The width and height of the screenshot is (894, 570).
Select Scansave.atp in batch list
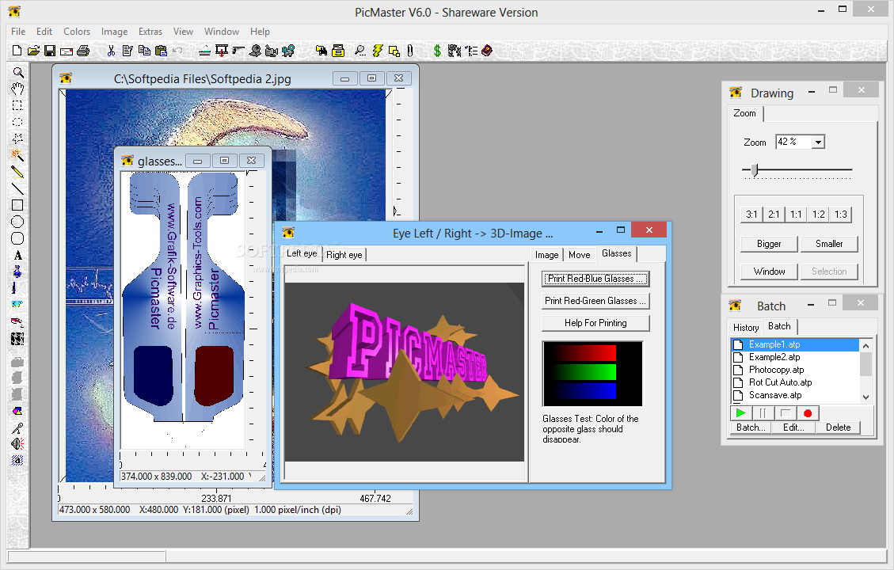click(795, 395)
